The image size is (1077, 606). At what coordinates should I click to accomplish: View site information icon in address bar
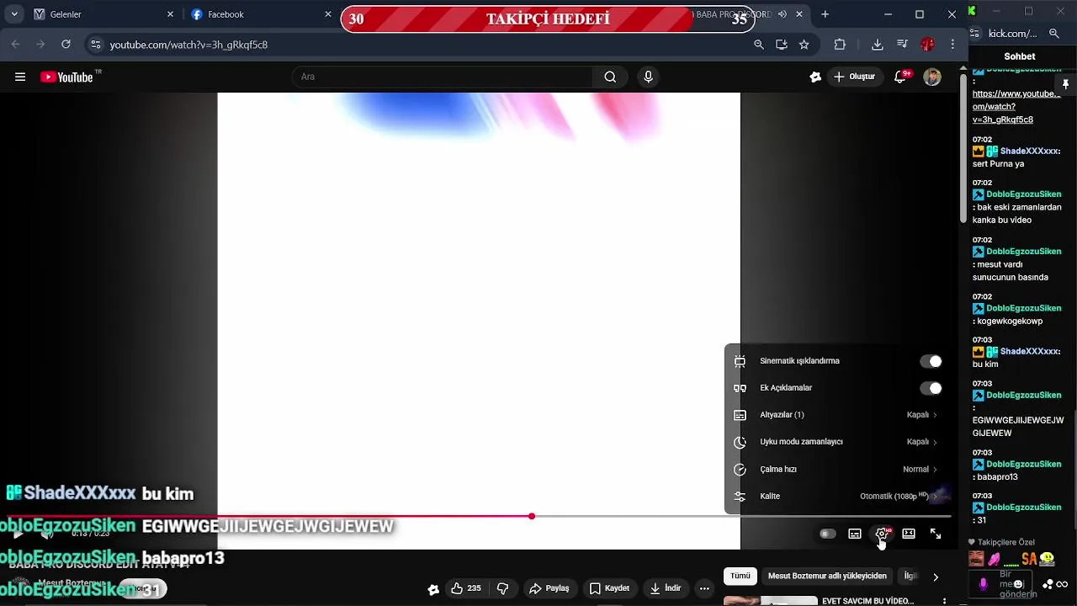pos(95,45)
